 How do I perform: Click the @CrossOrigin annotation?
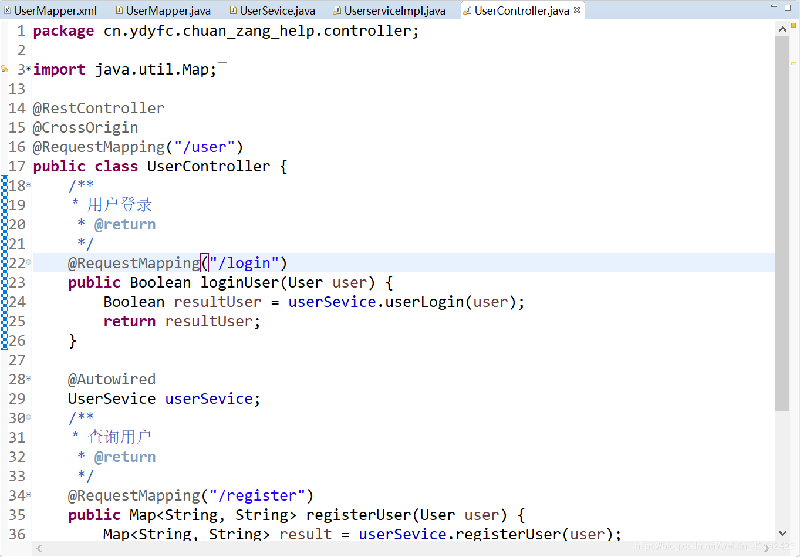86,128
